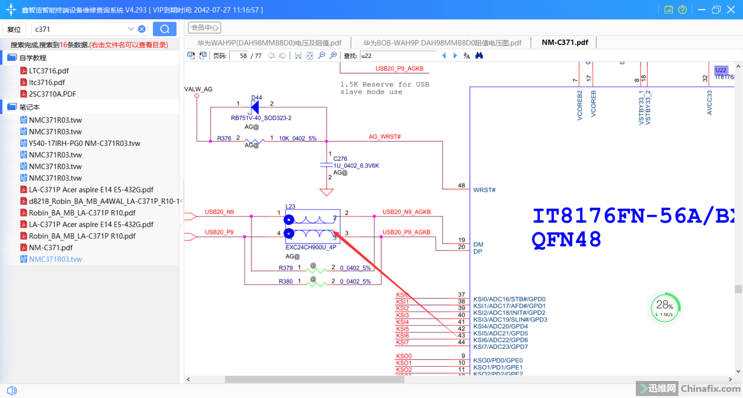The width and height of the screenshot is (743, 398).
Task: Click the C276 capacitor label
Action: coord(340,159)
